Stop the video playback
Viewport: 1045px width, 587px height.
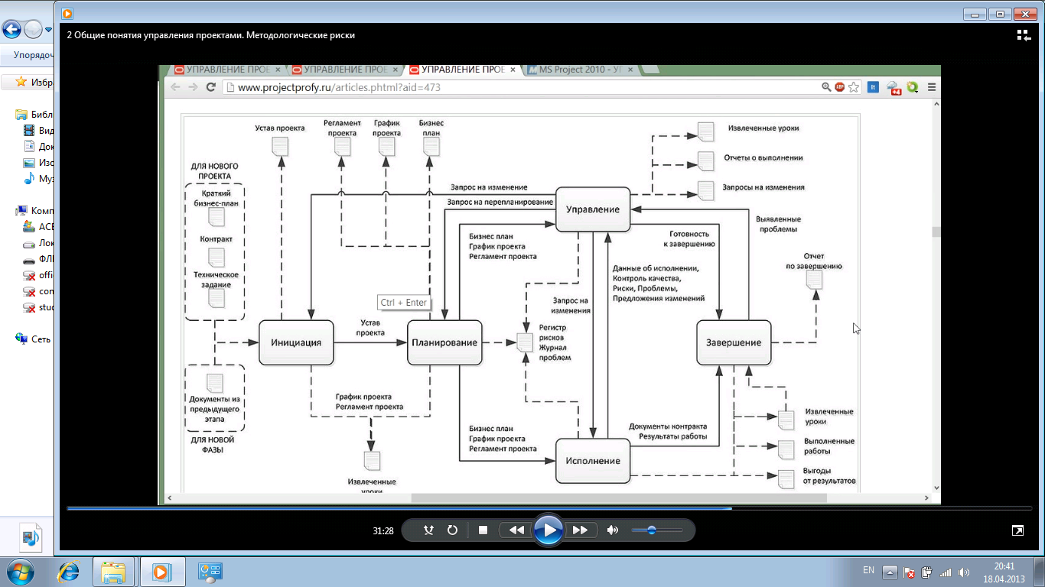(x=483, y=530)
